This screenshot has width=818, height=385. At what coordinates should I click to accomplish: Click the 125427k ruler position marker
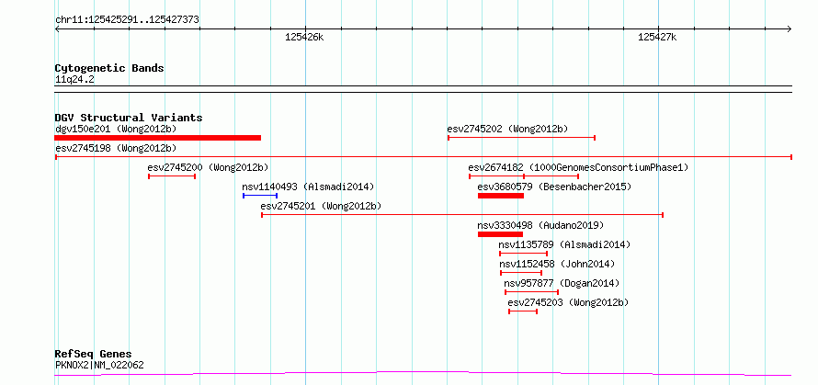pos(657,37)
